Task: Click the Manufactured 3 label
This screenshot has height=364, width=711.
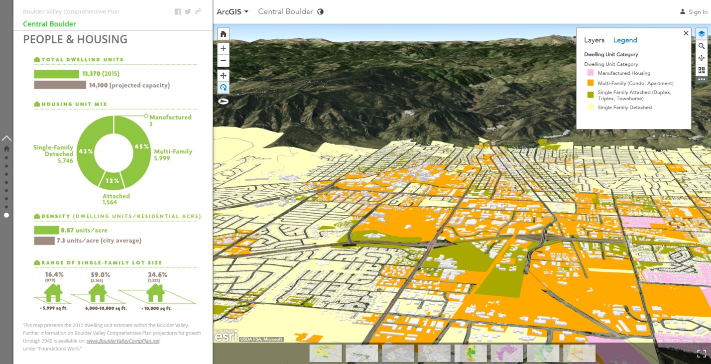Action: point(170,120)
